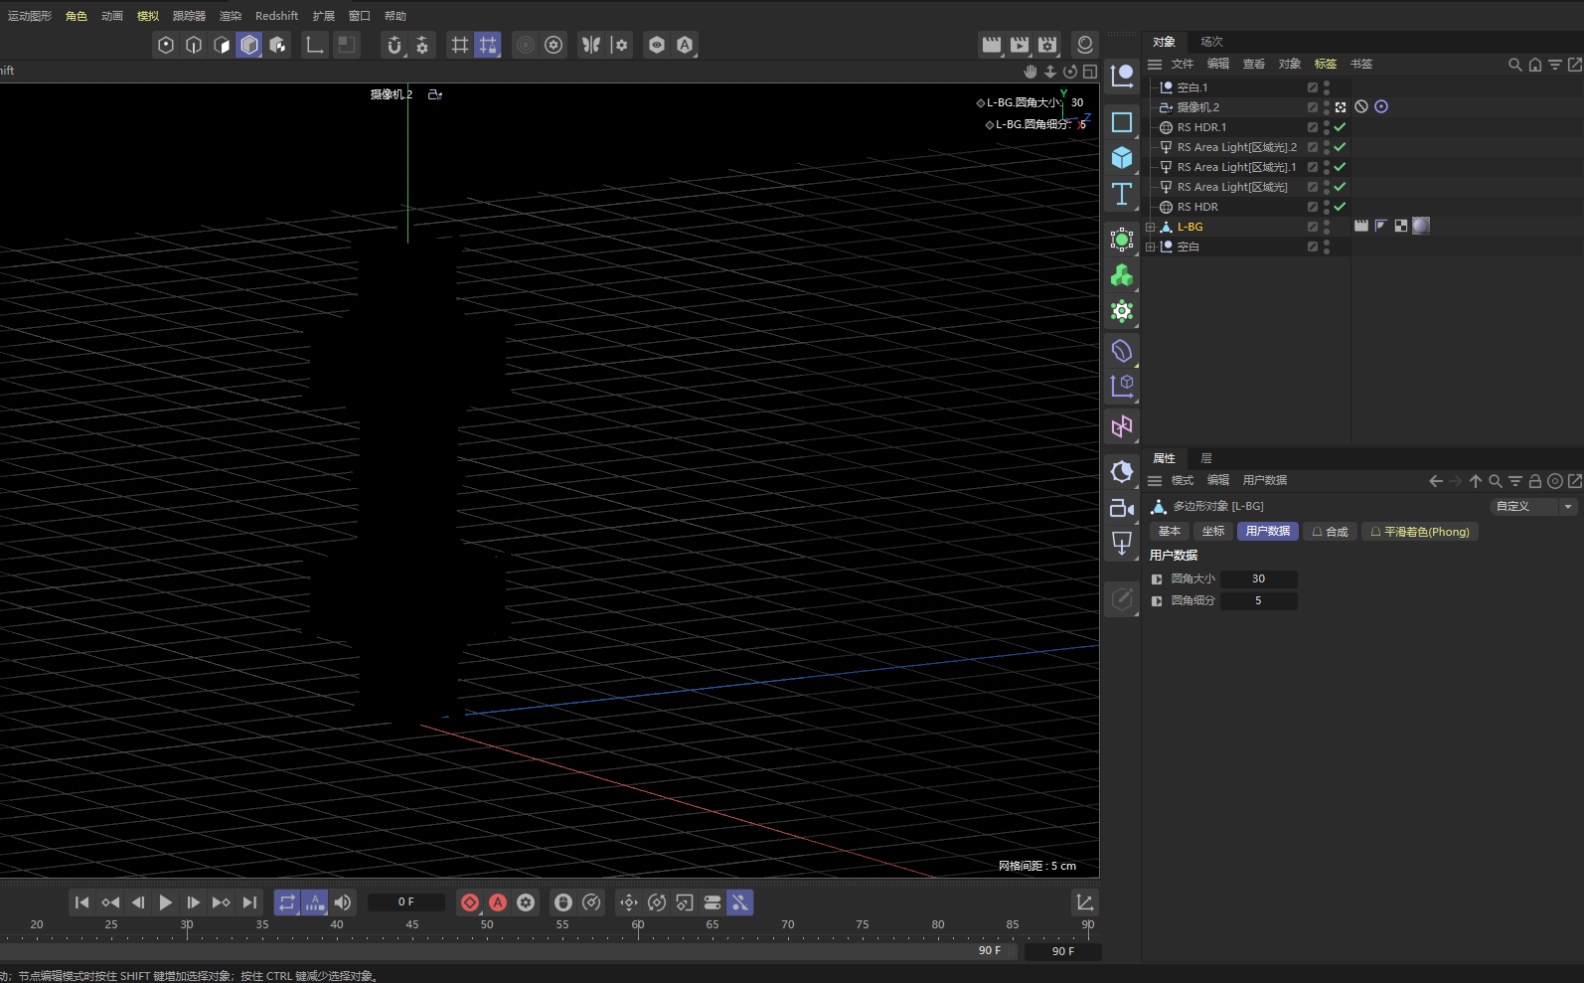This screenshot has width=1584, height=983.
Task: Click current frame field showing 0 F
Action: click(406, 902)
